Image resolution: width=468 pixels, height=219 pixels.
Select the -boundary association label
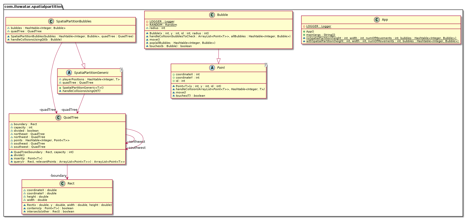click(58, 175)
